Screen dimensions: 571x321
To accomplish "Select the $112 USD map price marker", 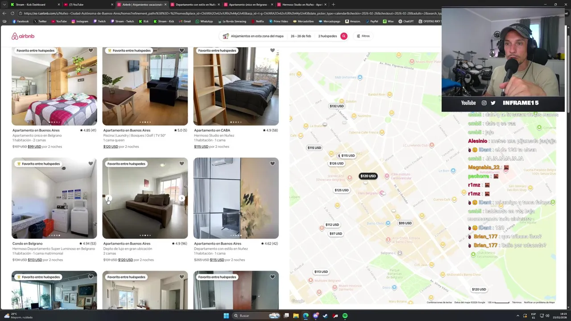I will click(x=332, y=225).
